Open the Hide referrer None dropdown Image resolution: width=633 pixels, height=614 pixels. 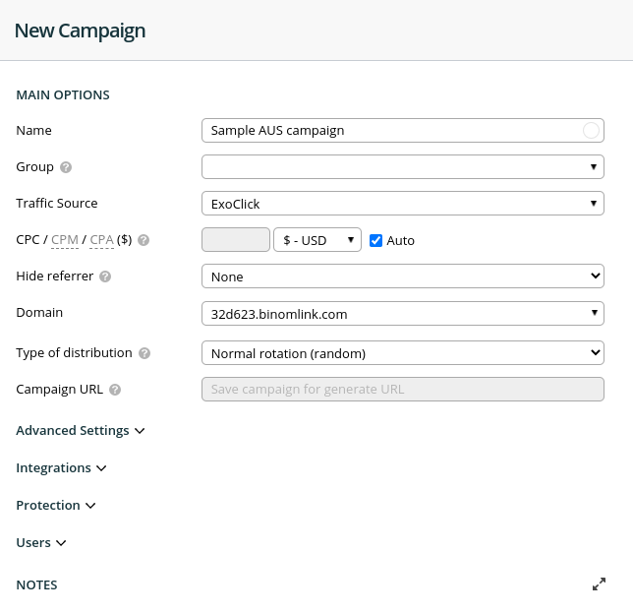(402, 276)
